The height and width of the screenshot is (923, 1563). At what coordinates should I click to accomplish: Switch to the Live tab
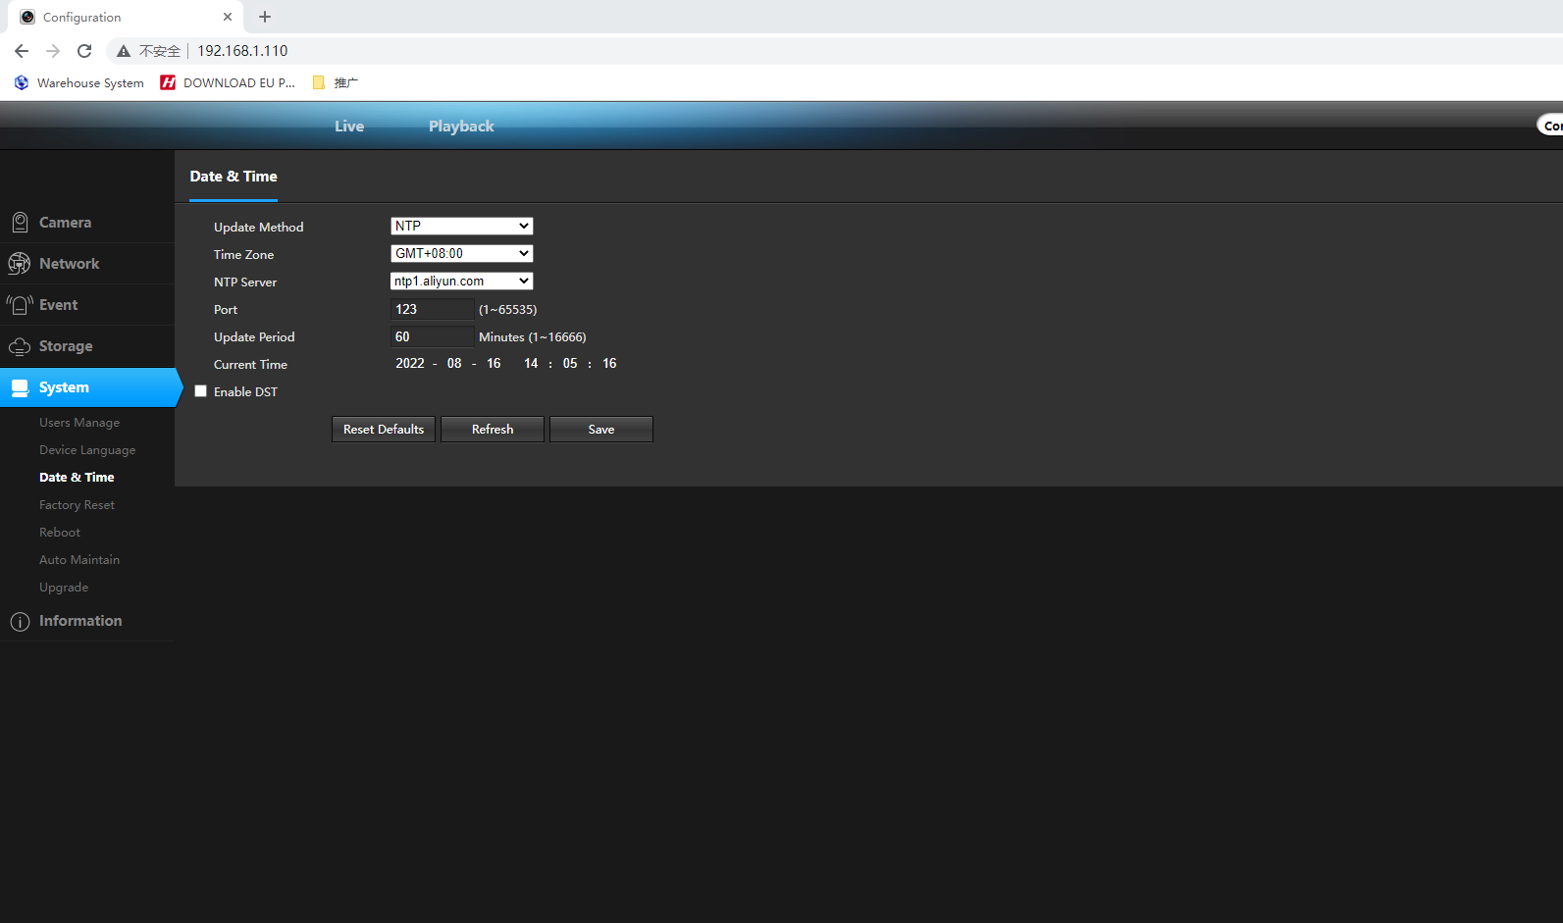coord(349,127)
